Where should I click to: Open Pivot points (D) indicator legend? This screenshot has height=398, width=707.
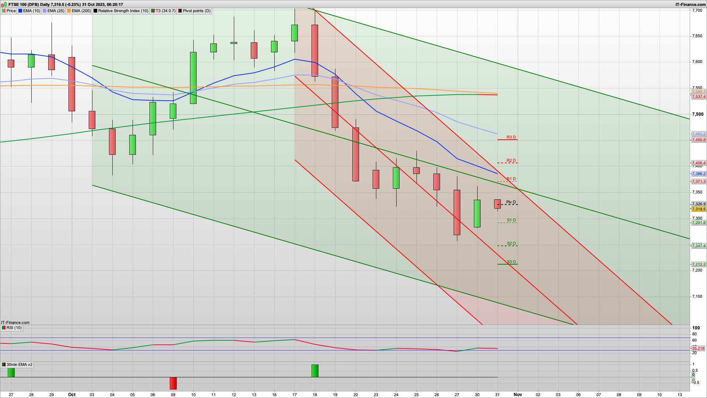(x=194, y=11)
